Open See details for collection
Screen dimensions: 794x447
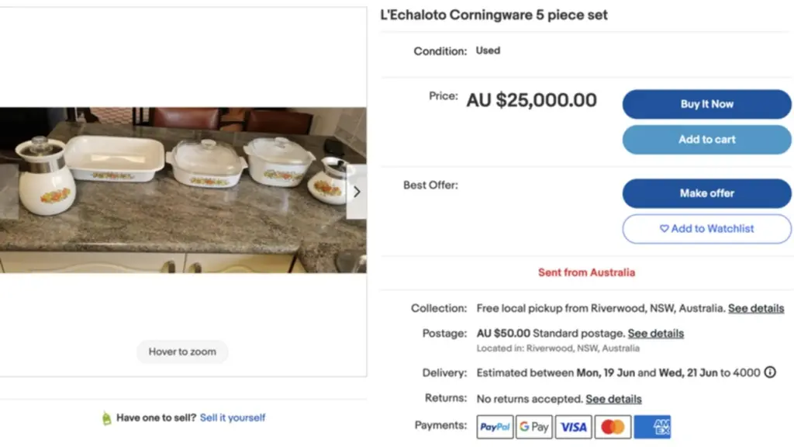[x=756, y=308]
